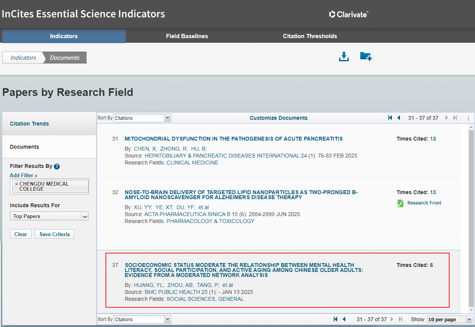This screenshot has width=475, height=327.
Task: Click the add to folder icon
Action: pyautogui.click(x=365, y=57)
